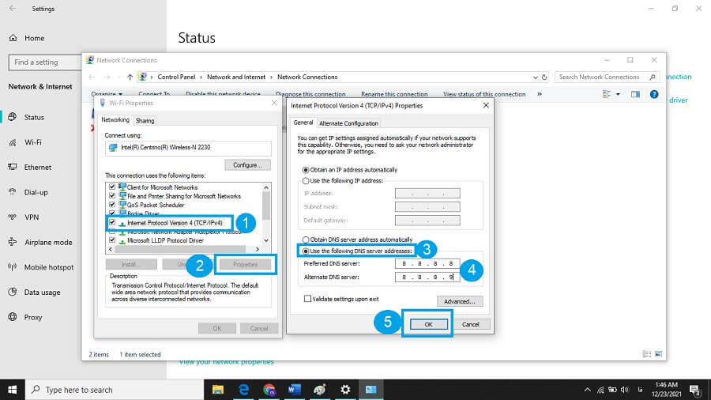Open the Organize dropdown menu

pyautogui.click(x=107, y=94)
